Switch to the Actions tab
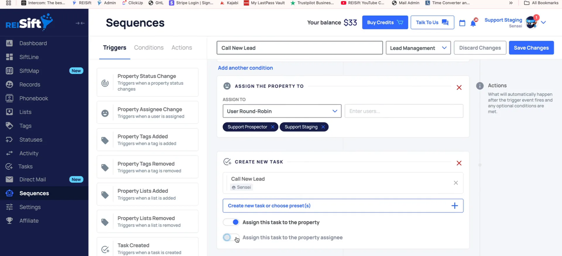Screen dimensions: 562x256 182,48
